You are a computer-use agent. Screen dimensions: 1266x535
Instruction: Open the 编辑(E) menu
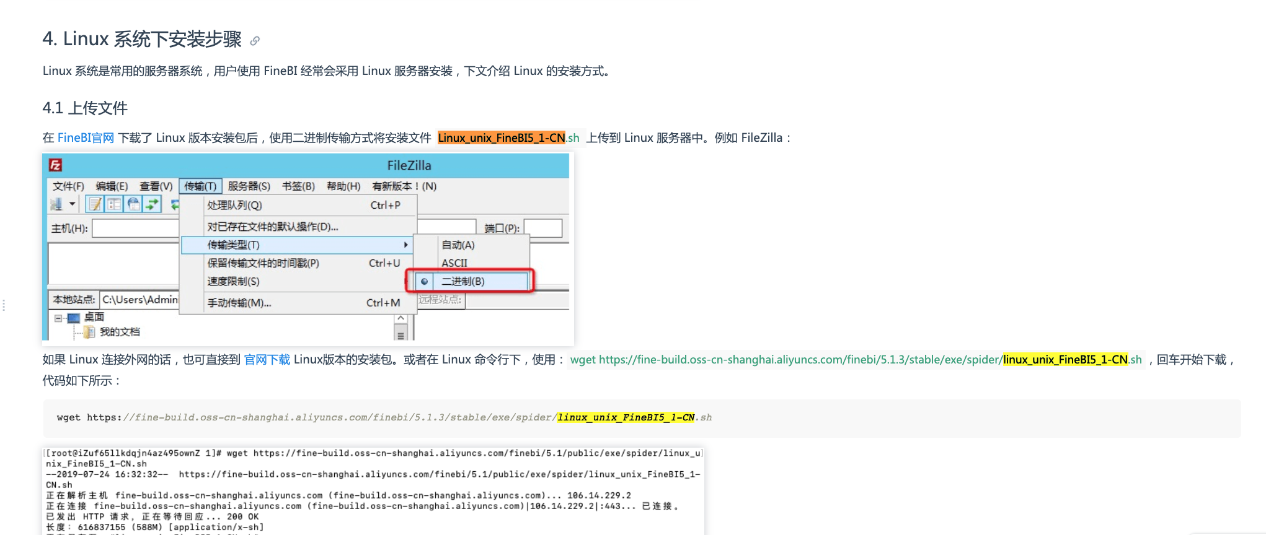click(112, 186)
